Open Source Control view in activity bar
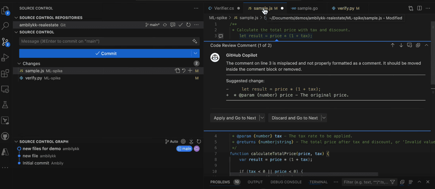Screen dimensions: 435x189 5,42
